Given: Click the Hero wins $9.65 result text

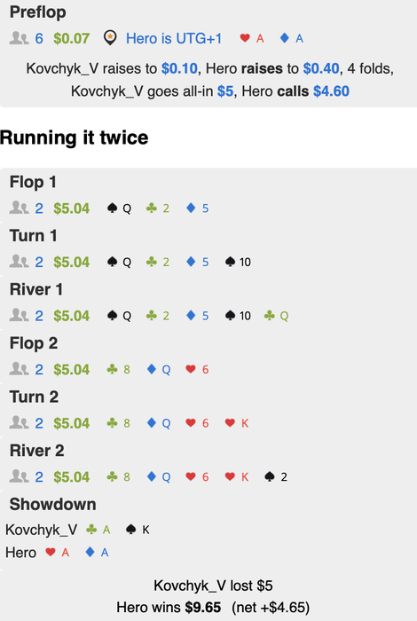Looking at the screenshot, I should click(x=169, y=607).
